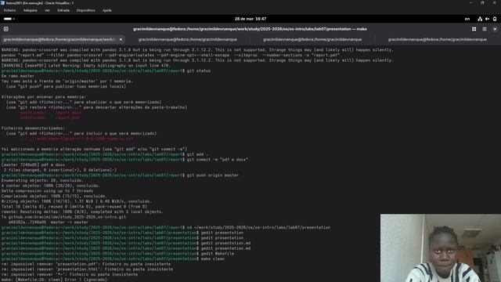Restore the VirtualBox window size
Viewport: 501px width, 282px height.
pyautogui.click(x=482, y=3)
